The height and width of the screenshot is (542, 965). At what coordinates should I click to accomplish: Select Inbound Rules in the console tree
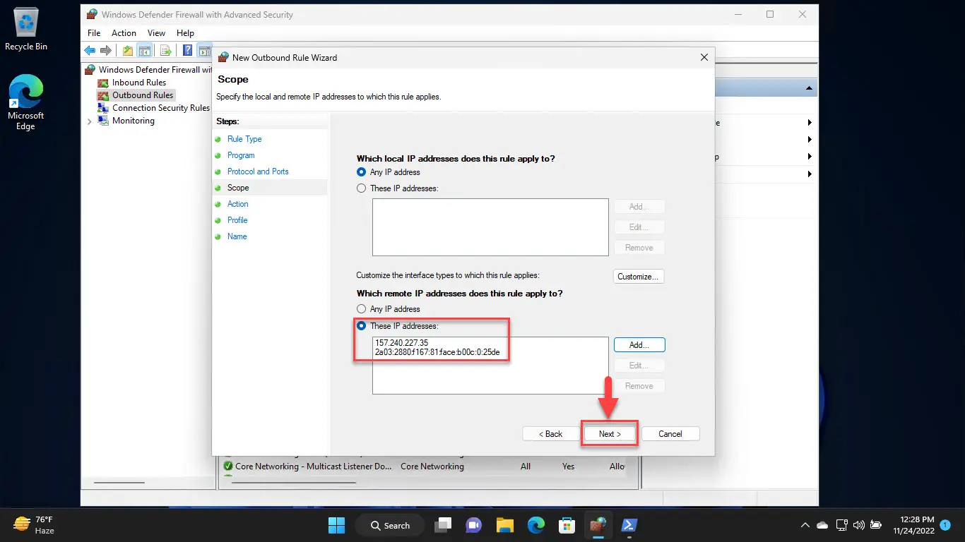(x=138, y=83)
